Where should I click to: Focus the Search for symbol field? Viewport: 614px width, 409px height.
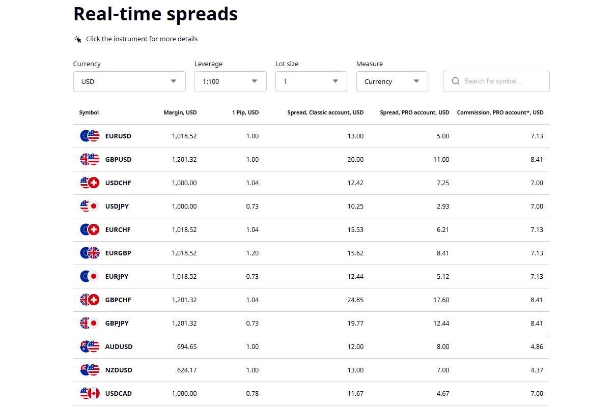[496, 81]
